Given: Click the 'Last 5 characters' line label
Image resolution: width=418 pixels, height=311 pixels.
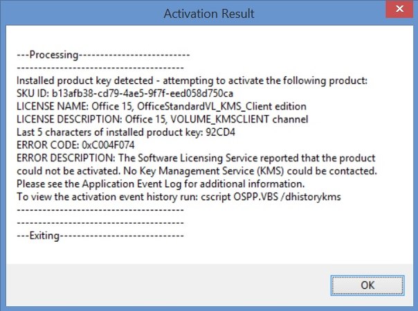Looking at the screenshot, I should click(110, 132).
